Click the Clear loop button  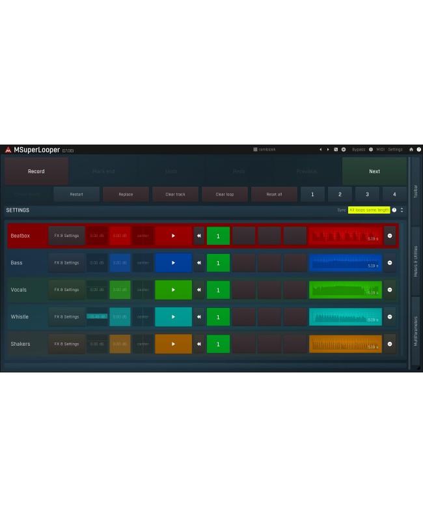(x=225, y=194)
